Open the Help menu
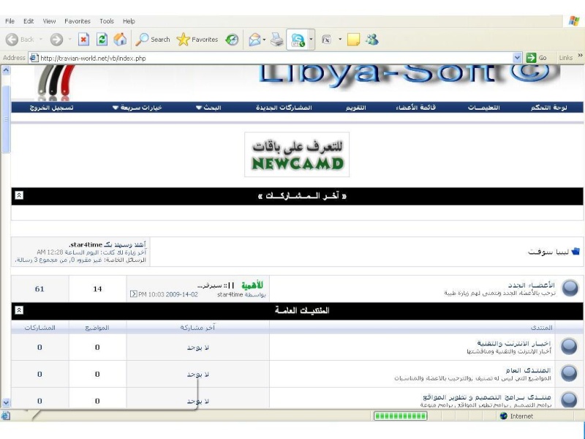585x439 pixels. [129, 21]
